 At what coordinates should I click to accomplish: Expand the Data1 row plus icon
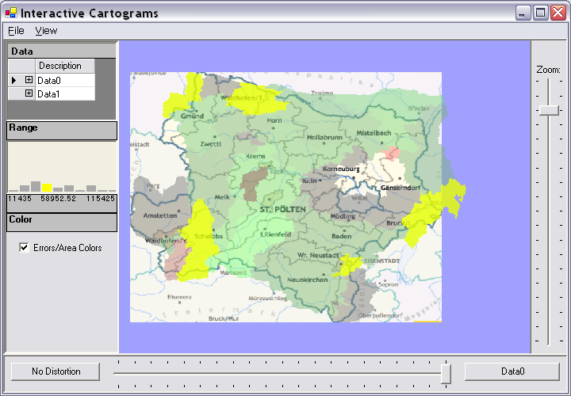[x=29, y=93]
